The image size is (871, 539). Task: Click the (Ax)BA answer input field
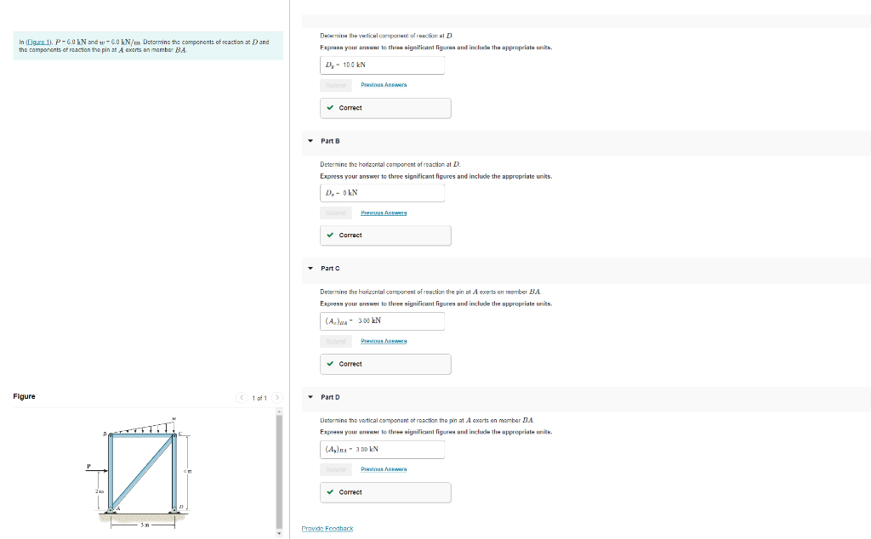point(382,321)
